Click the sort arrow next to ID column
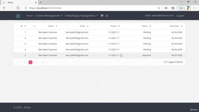199x112 pixels. [x=34, y=26]
